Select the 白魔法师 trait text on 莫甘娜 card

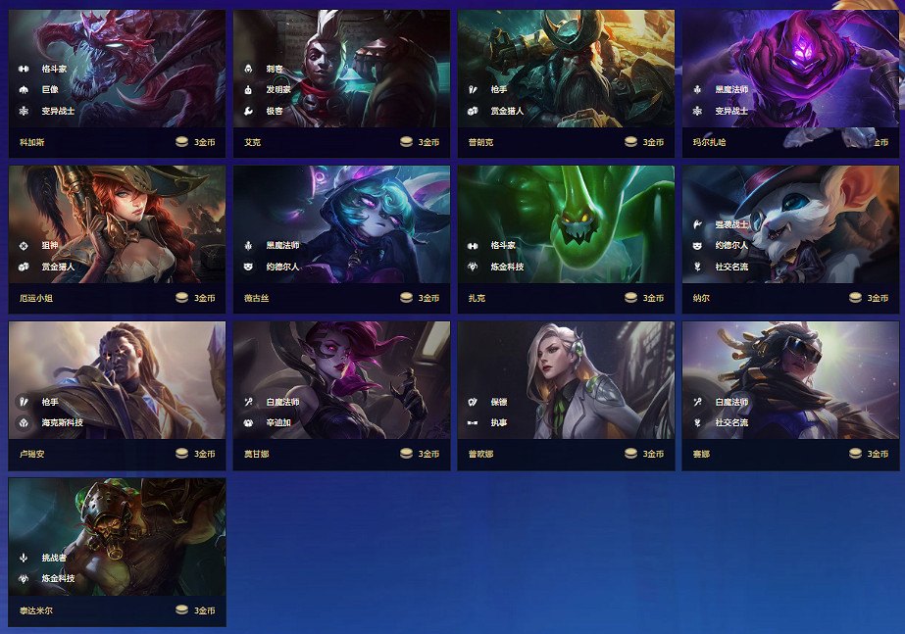pos(282,402)
